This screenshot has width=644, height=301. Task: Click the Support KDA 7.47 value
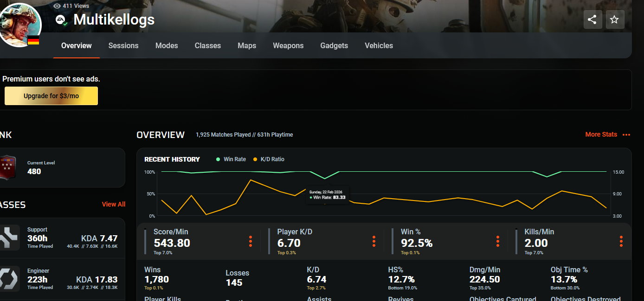click(x=99, y=238)
